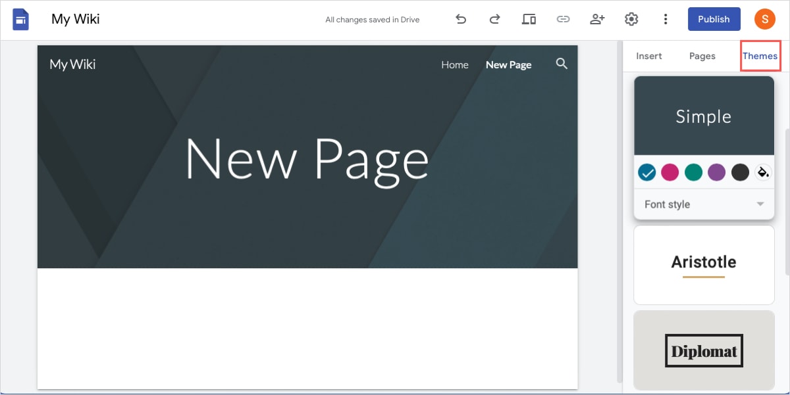Expand the Google account avatar menu
This screenshot has width=790, height=395.
pos(765,19)
